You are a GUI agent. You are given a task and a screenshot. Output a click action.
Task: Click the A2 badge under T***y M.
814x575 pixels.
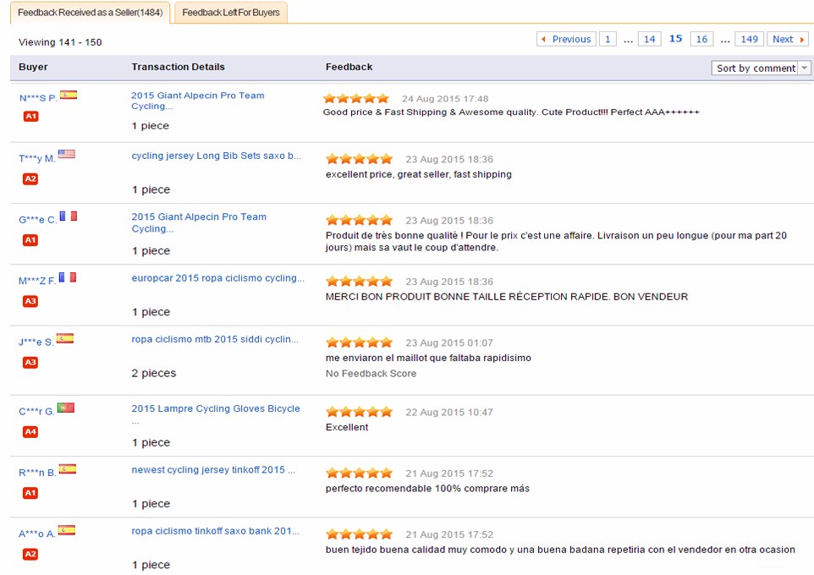click(x=30, y=179)
